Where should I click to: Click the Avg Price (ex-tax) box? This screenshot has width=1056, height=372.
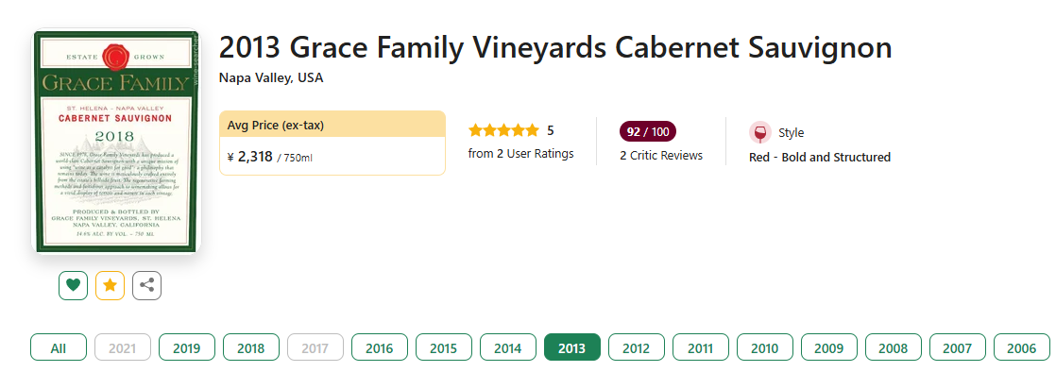[x=332, y=143]
